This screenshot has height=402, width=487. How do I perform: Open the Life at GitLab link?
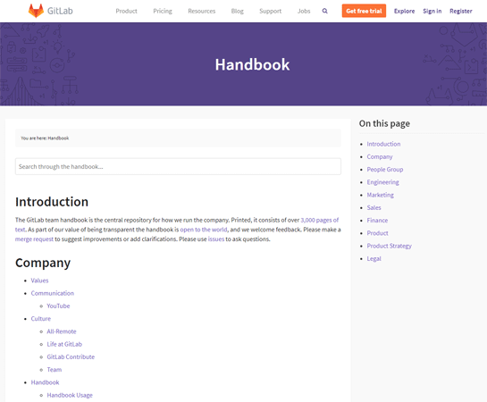coord(64,344)
